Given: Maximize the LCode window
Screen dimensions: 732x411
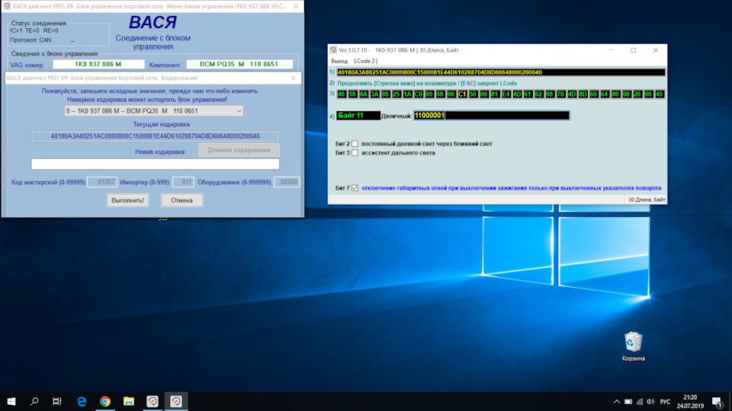Looking at the screenshot, I should pyautogui.click(x=633, y=50).
